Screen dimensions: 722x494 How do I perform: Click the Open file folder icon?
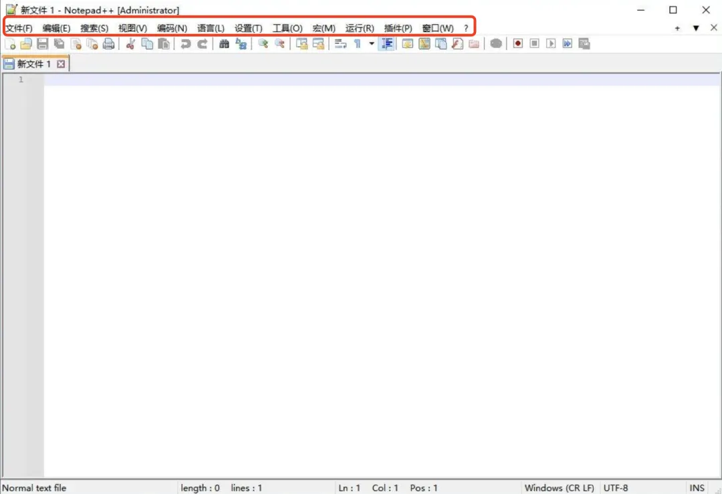pyautogui.click(x=26, y=43)
